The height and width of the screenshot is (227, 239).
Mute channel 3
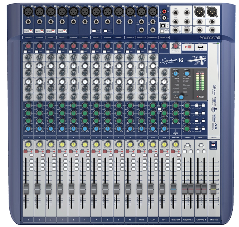pyautogui.click(x=48, y=152)
